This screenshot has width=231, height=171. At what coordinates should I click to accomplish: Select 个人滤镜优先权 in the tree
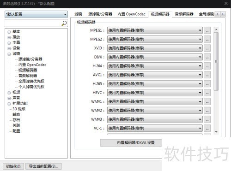[31, 87]
